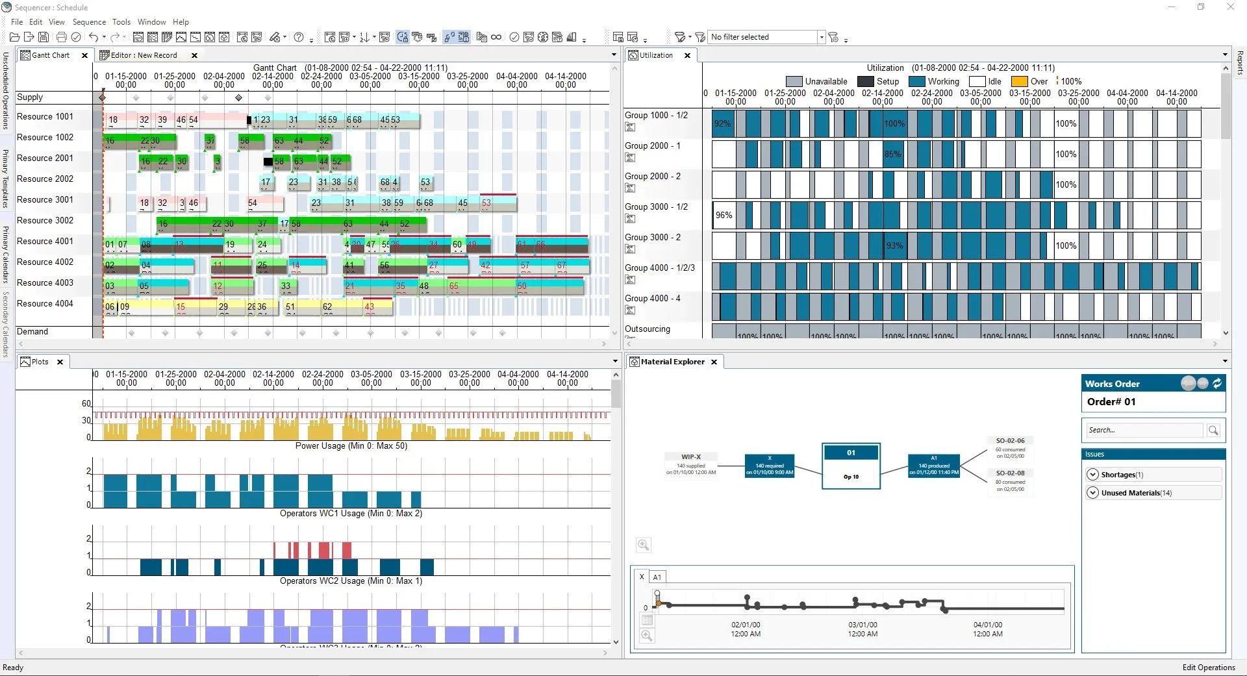
Task: Toggle the highlighted calendar lock toolbar button
Action: click(x=402, y=37)
